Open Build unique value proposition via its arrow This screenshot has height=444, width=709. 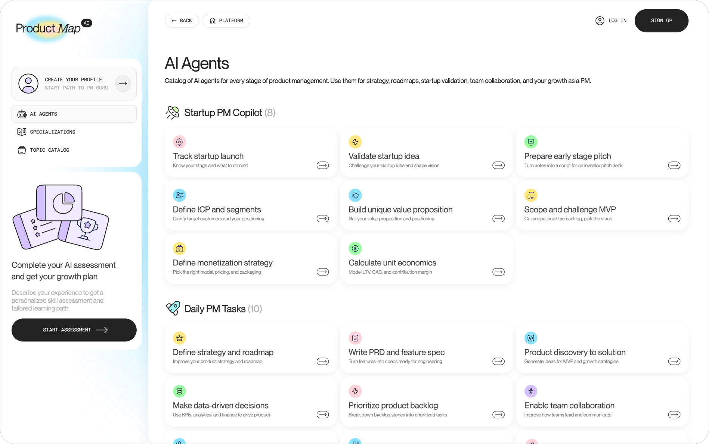click(498, 218)
